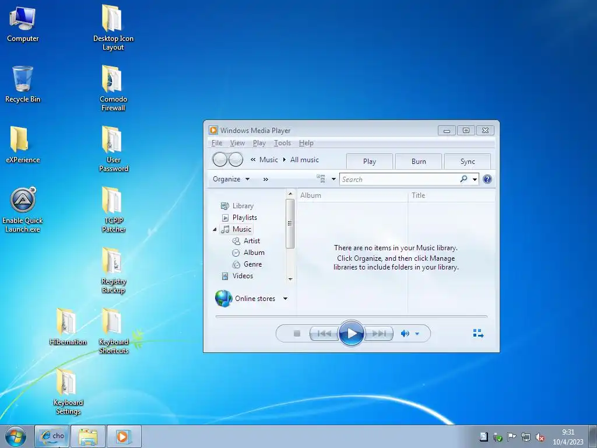Open the Organize dropdown menu

pyautogui.click(x=231, y=179)
